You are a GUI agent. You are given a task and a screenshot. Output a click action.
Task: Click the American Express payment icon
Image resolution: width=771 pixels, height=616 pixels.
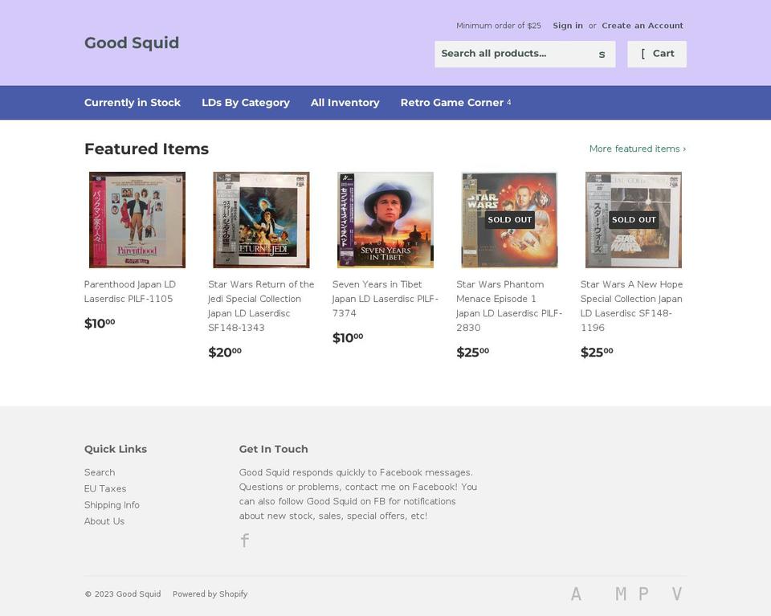point(576,594)
